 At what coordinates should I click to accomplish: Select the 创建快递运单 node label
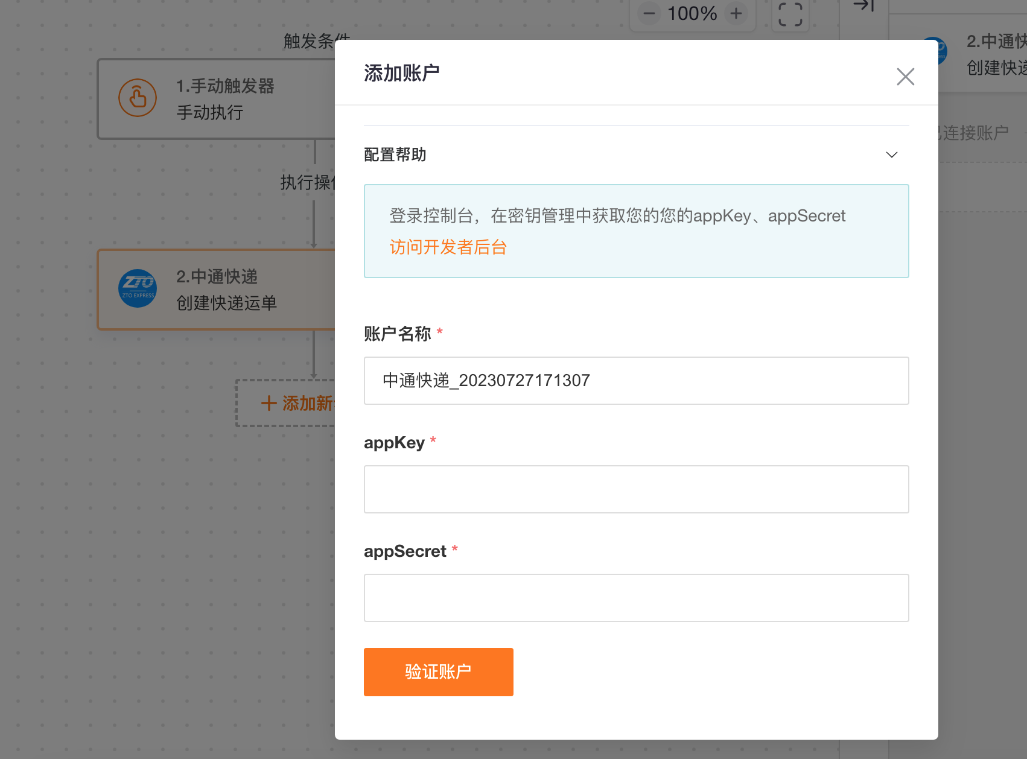226,303
